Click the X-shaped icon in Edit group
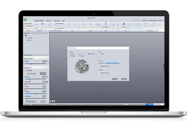 click(130, 26)
